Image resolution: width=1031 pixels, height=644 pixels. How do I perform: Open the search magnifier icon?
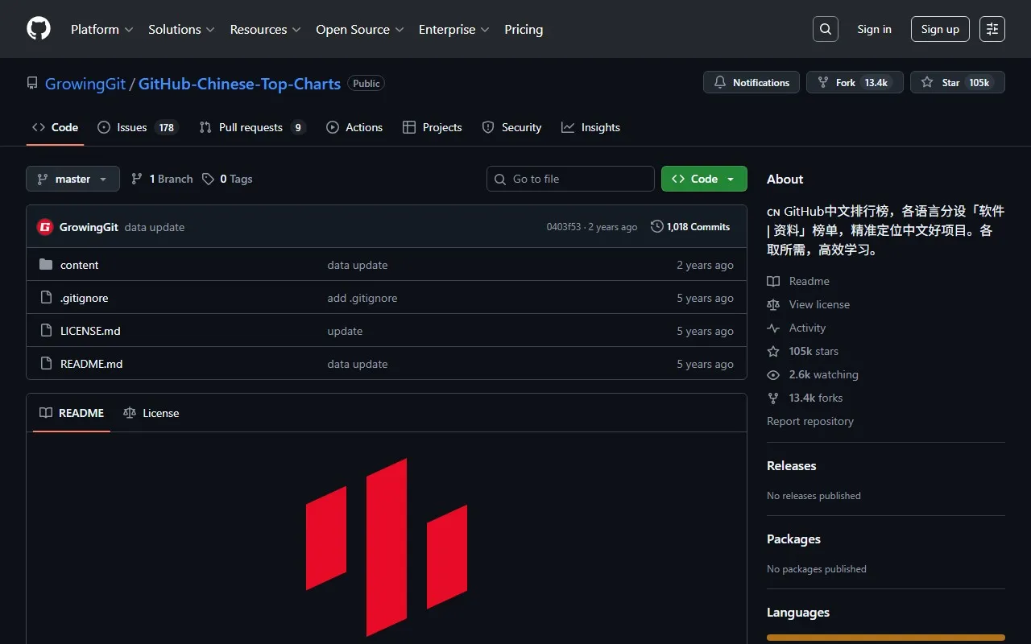(825, 29)
